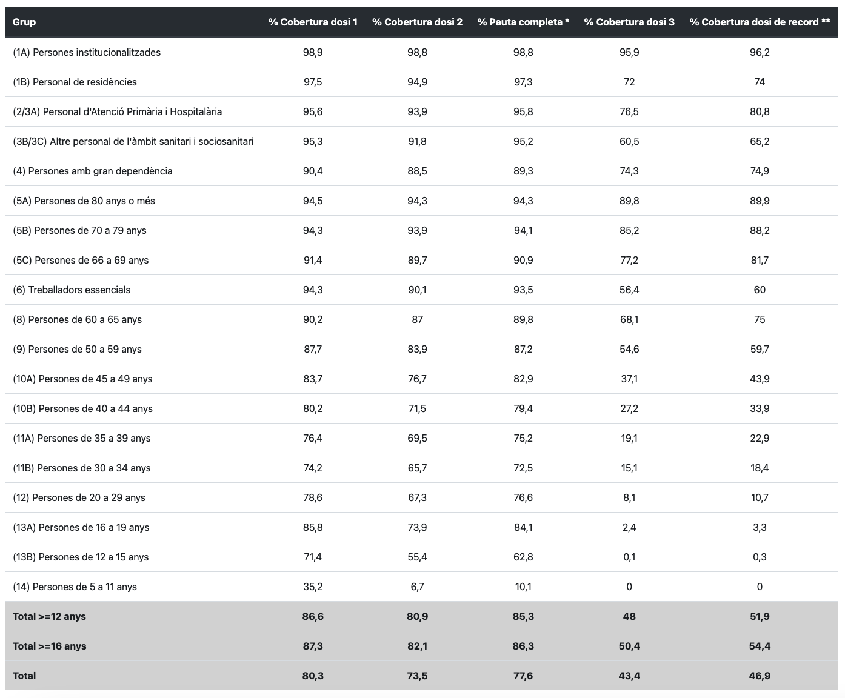Image resolution: width=845 pixels, height=698 pixels.
Task: Select the % Cobertura dosi 1 header
Action: coord(313,22)
